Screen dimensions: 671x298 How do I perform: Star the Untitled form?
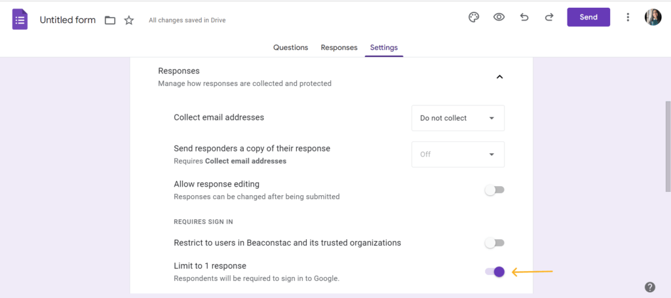pos(129,20)
